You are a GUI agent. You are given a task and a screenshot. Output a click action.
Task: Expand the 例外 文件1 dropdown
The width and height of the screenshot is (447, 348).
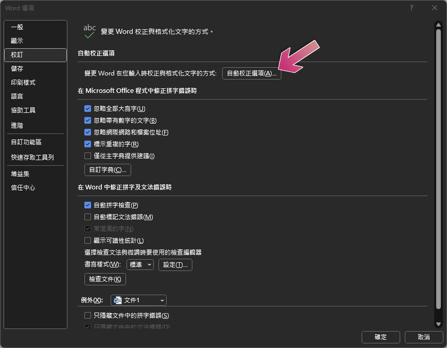coord(138,300)
